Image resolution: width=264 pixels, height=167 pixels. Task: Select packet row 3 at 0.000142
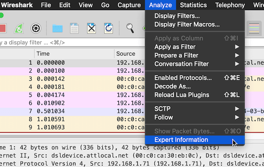click(72, 79)
